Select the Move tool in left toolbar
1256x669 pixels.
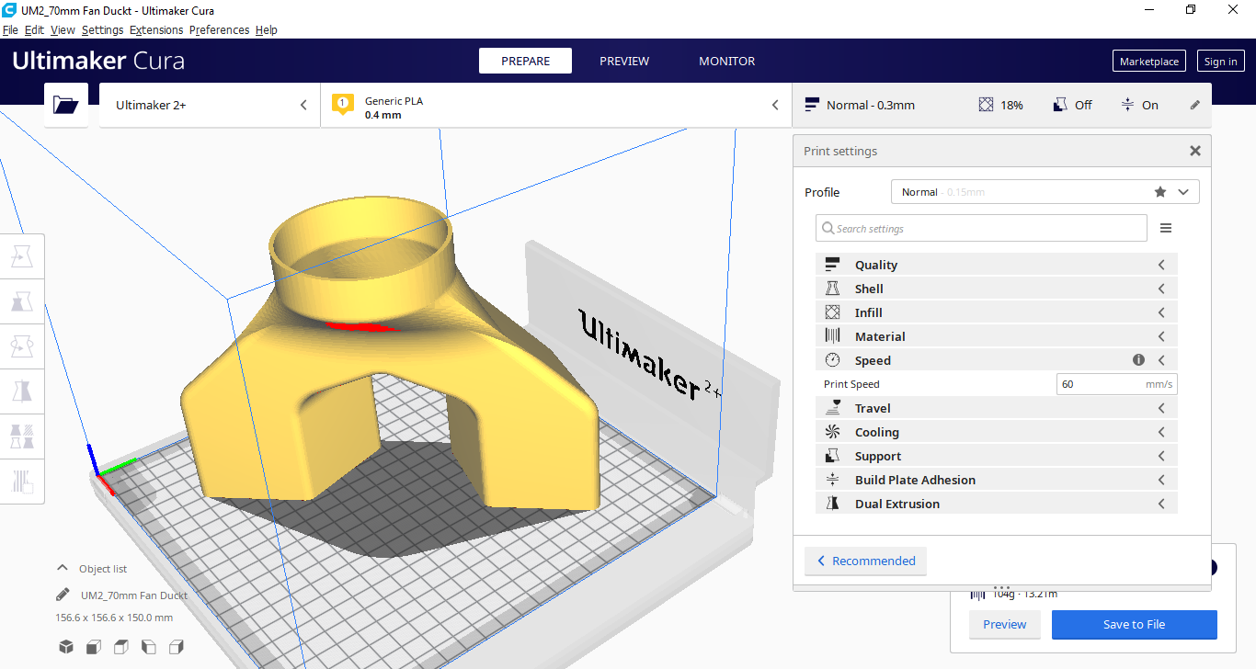point(21,256)
